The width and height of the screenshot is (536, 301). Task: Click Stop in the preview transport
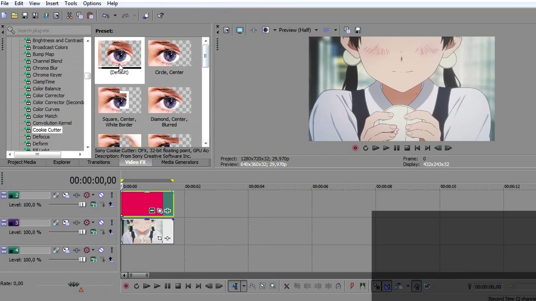tap(407, 148)
